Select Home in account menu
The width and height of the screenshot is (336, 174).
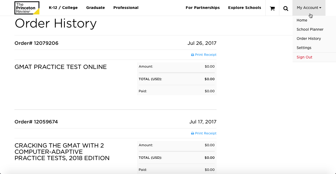(x=302, y=20)
